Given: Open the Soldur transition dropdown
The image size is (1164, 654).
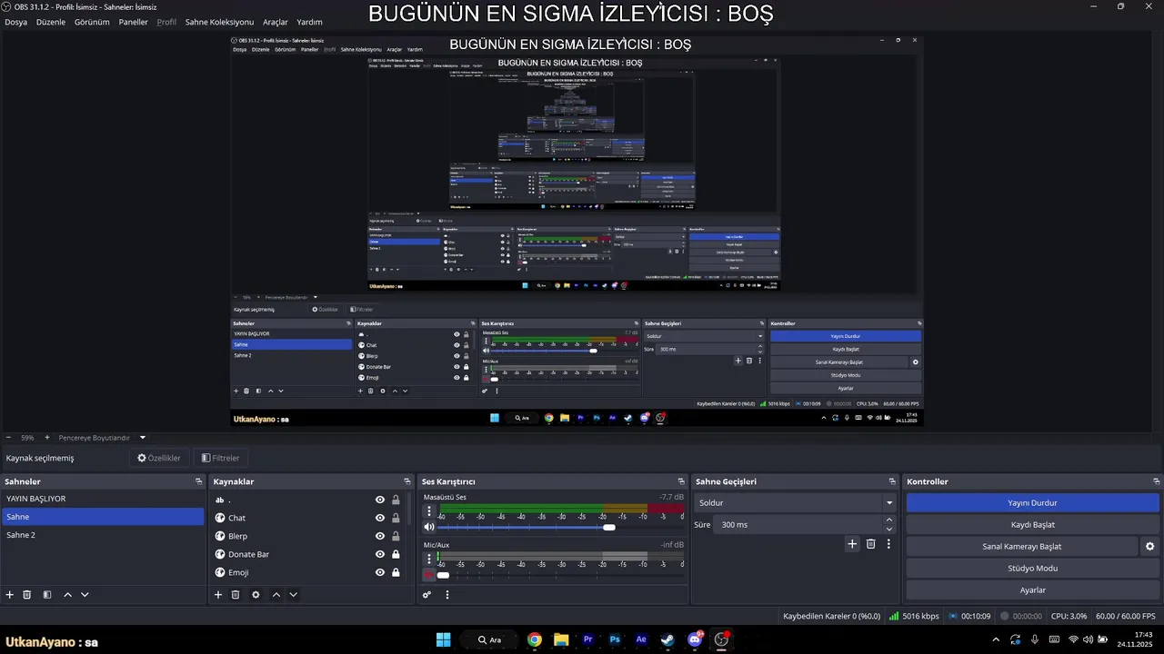Looking at the screenshot, I should click(x=796, y=502).
